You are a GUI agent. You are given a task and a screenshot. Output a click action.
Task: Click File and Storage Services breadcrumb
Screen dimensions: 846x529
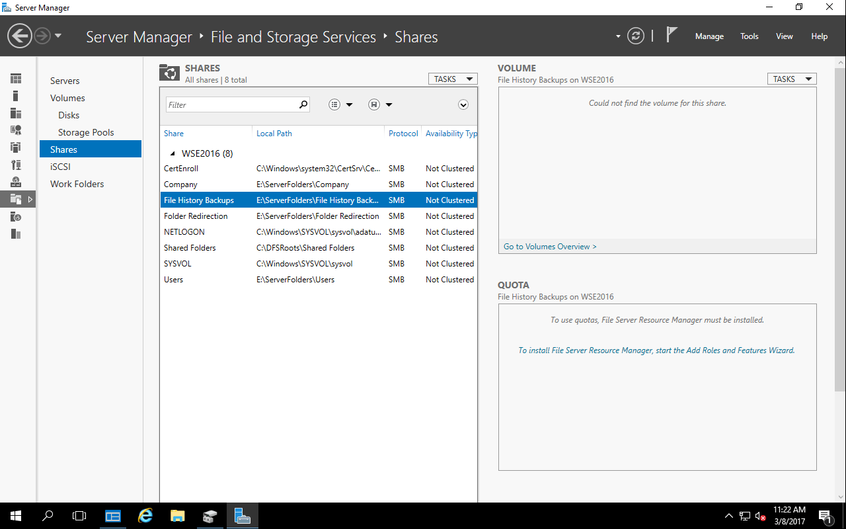click(x=293, y=37)
